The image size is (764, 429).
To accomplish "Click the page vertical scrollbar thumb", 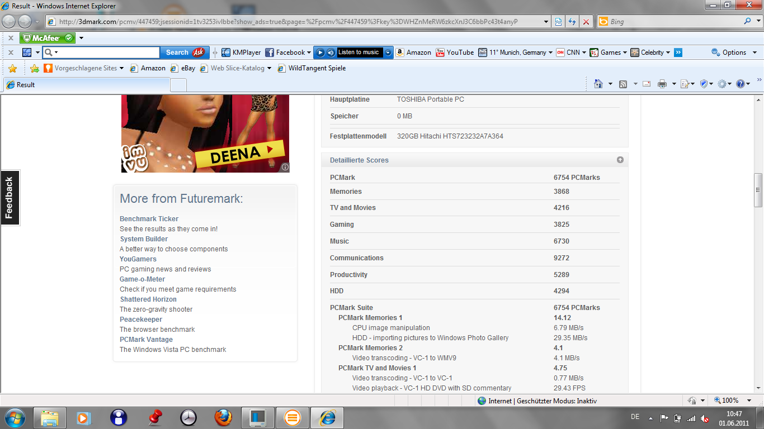I will tap(758, 190).
